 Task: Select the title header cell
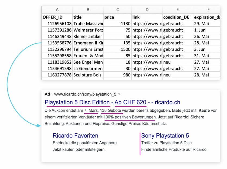88,17
